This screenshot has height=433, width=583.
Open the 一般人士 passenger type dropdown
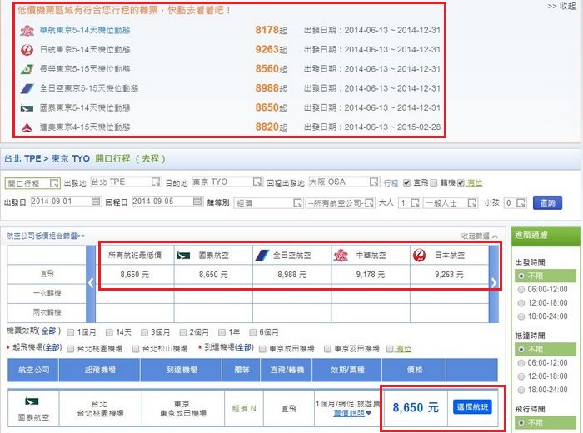click(x=451, y=203)
